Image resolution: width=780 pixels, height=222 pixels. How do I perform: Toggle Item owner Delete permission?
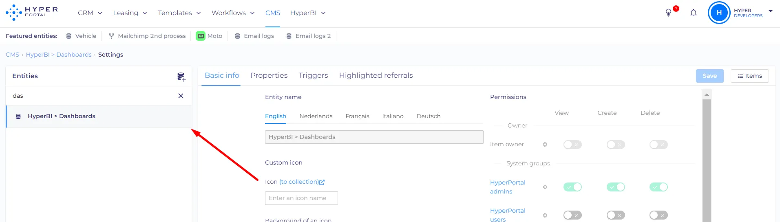click(x=658, y=145)
